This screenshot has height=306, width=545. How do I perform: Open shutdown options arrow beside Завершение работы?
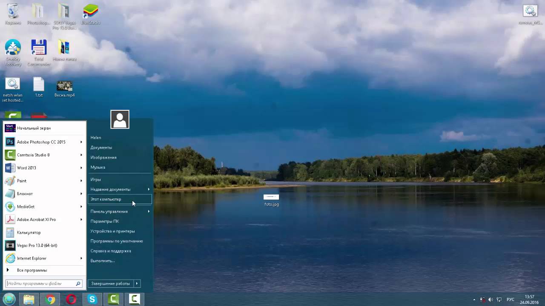click(137, 283)
